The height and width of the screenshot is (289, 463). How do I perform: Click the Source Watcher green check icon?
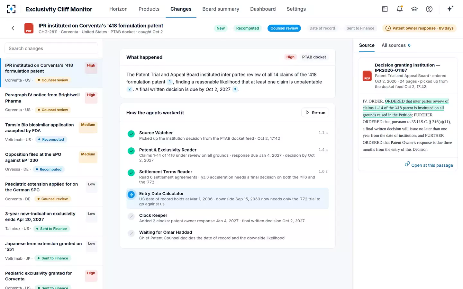(131, 134)
